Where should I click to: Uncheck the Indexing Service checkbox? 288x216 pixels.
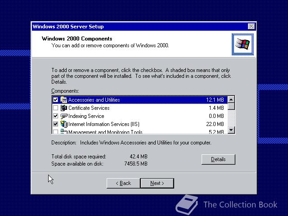55,116
